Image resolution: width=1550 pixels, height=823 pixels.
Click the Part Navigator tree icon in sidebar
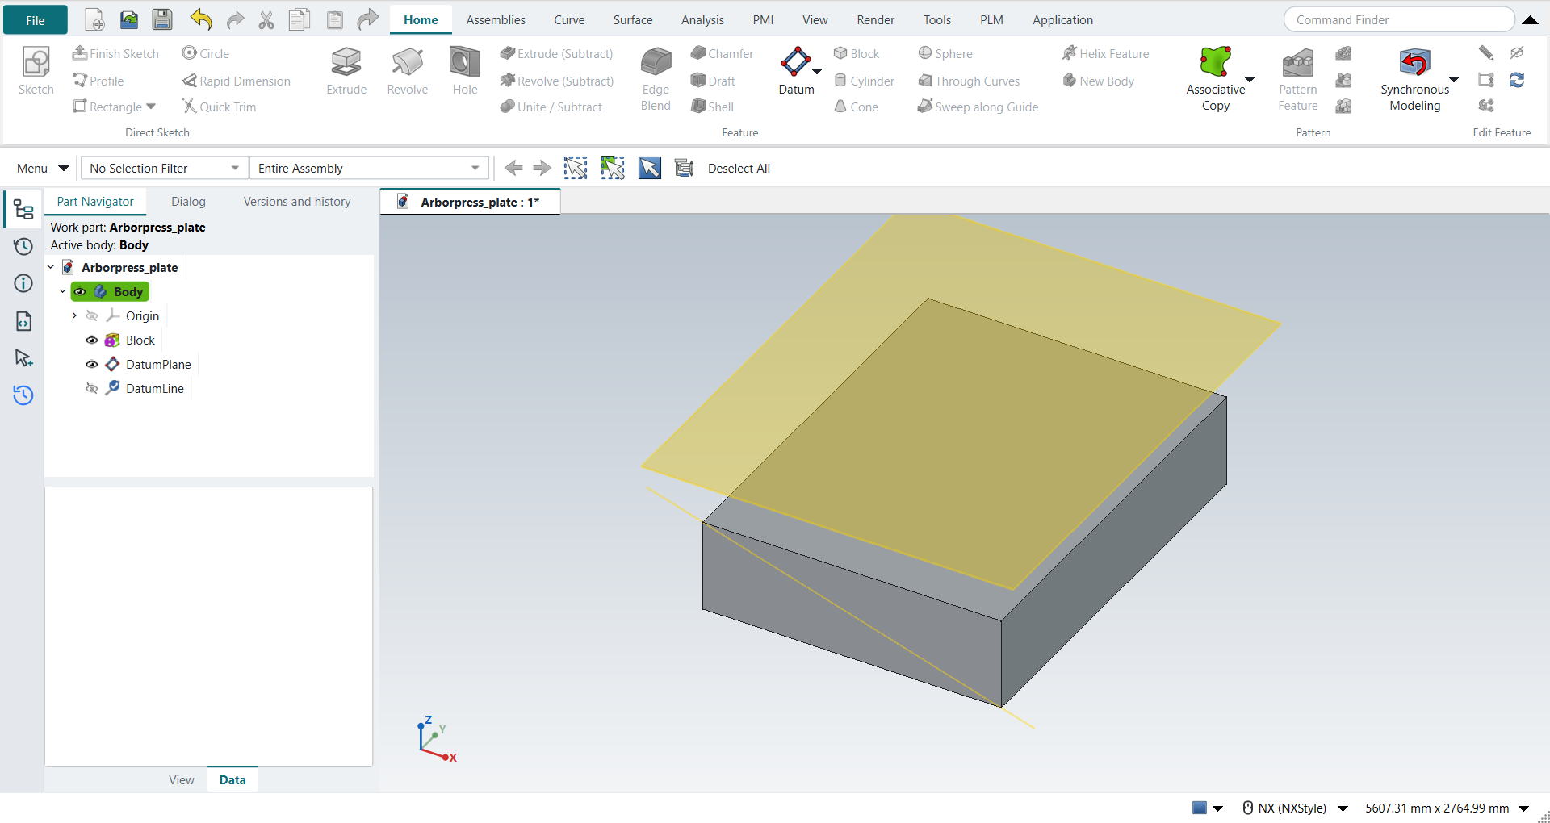(x=23, y=210)
